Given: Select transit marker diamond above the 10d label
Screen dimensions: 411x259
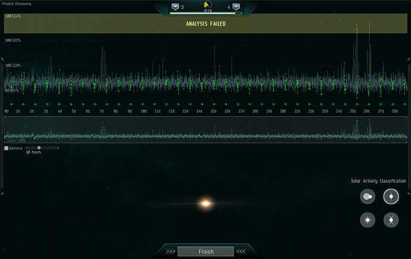Looking at the screenshot, I should click(142, 104).
